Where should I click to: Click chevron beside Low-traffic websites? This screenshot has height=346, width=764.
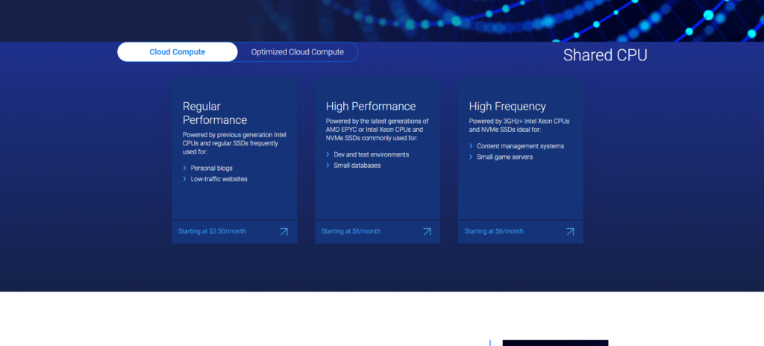pyautogui.click(x=185, y=179)
